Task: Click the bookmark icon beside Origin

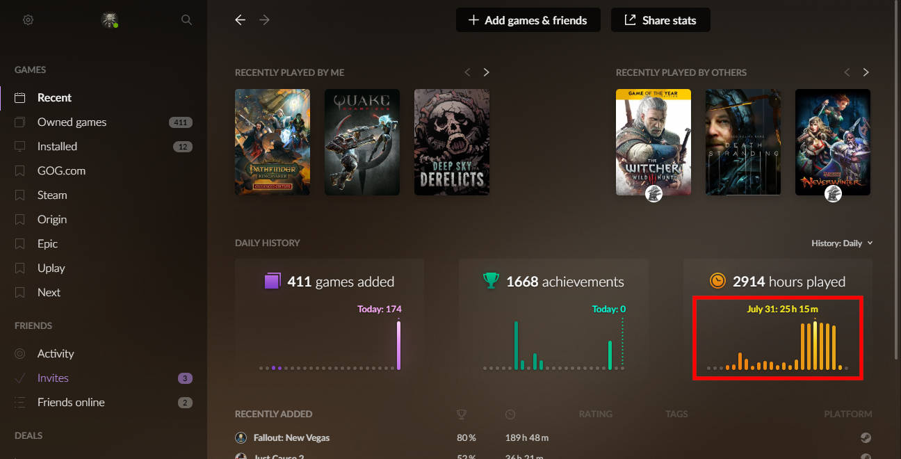Action: pos(20,219)
